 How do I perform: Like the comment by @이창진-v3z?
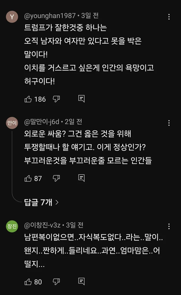(x=28, y=282)
